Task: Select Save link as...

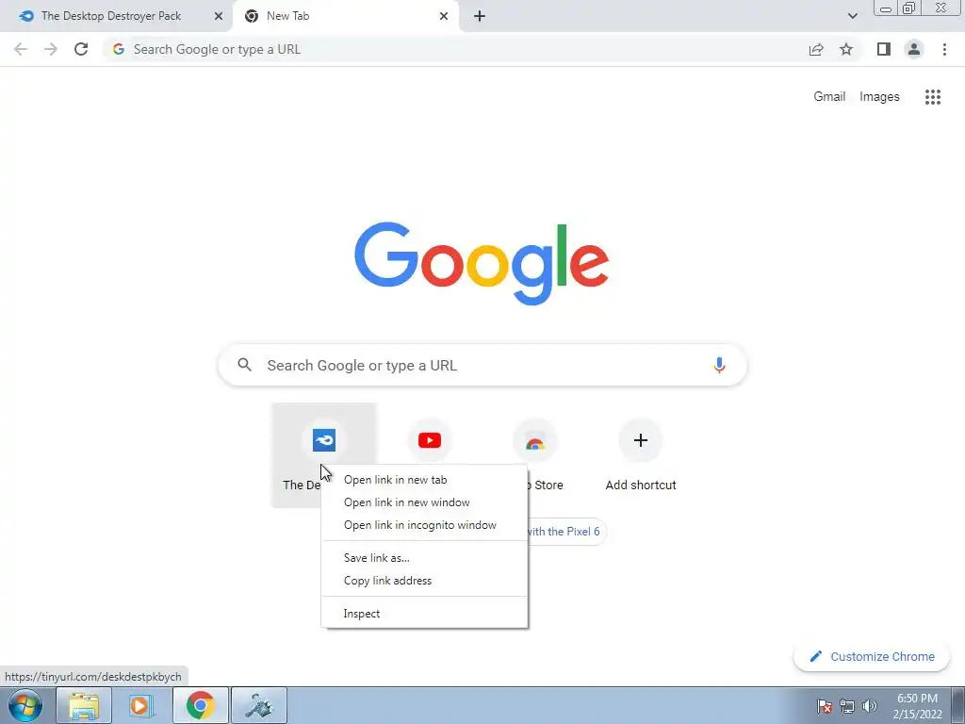Action: click(x=425, y=558)
